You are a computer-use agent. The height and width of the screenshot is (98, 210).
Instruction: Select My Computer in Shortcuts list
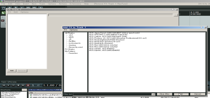click(8, 96)
